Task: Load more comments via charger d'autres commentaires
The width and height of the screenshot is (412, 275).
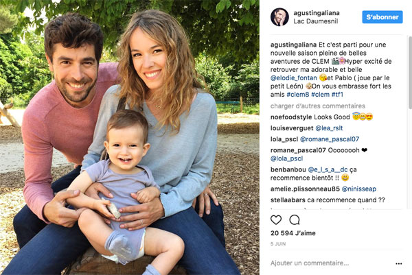Action: pos(318,106)
